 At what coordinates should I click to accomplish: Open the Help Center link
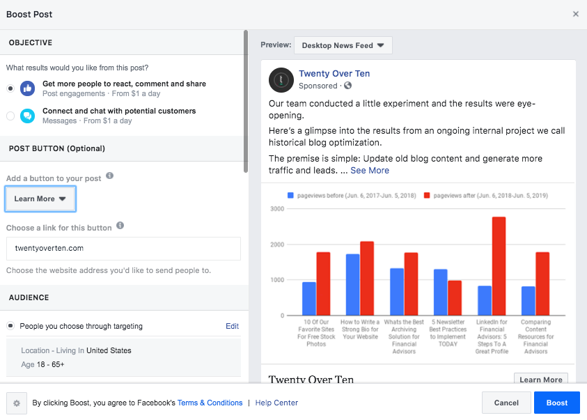[276, 403]
